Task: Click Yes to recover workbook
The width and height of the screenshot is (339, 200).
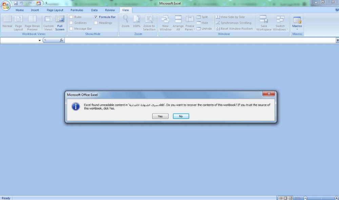Action: point(160,116)
